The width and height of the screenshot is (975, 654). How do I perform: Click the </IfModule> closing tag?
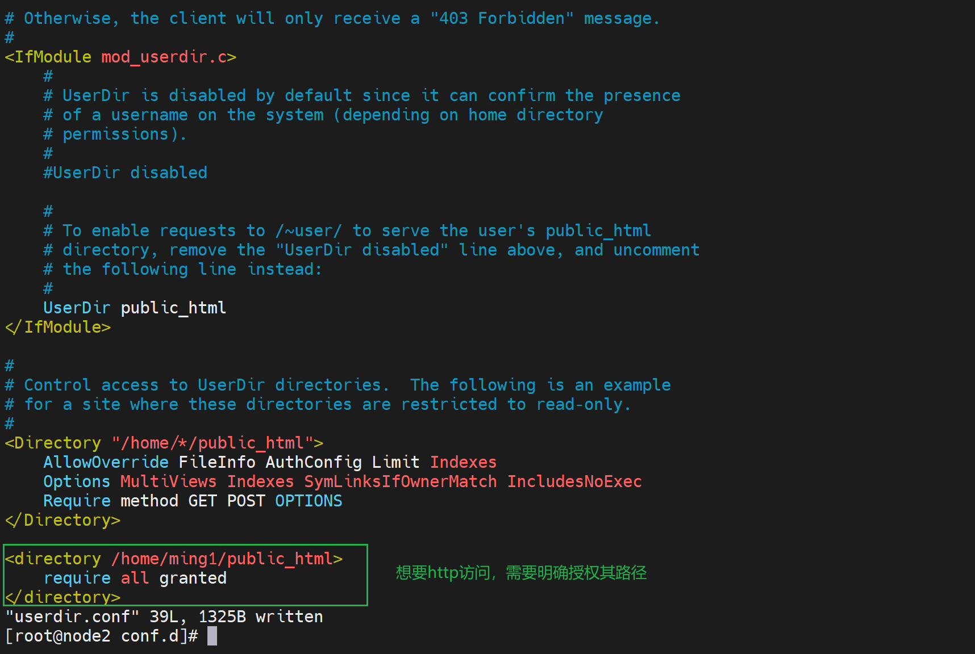(58, 327)
